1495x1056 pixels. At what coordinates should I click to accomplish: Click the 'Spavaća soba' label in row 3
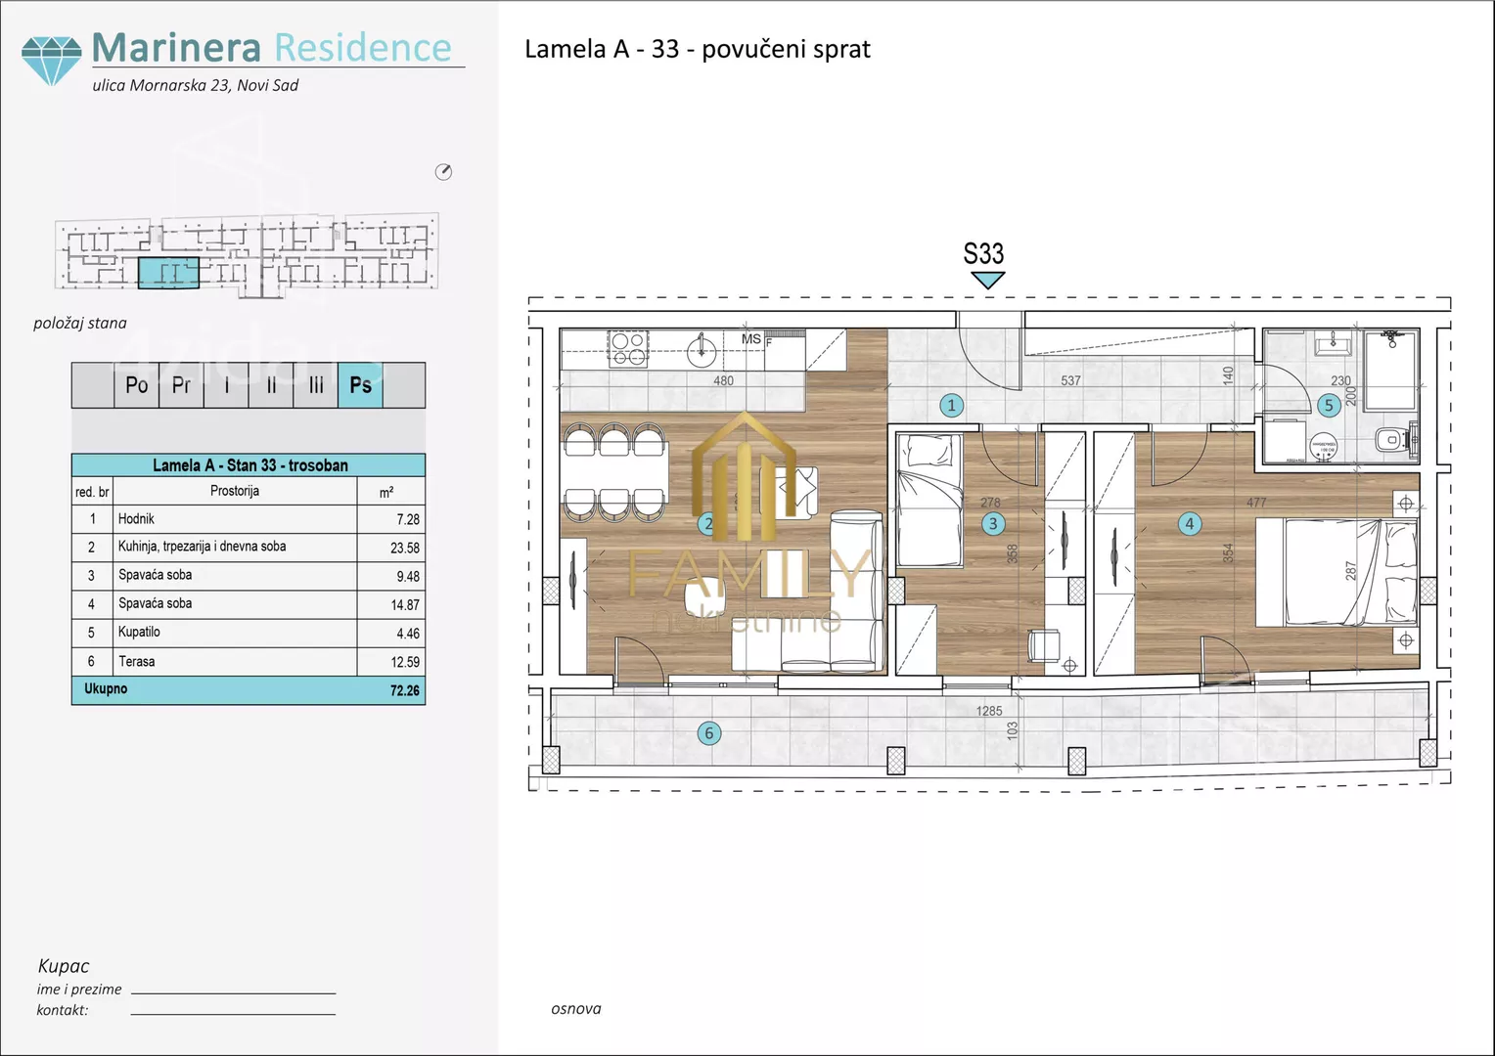tap(155, 575)
